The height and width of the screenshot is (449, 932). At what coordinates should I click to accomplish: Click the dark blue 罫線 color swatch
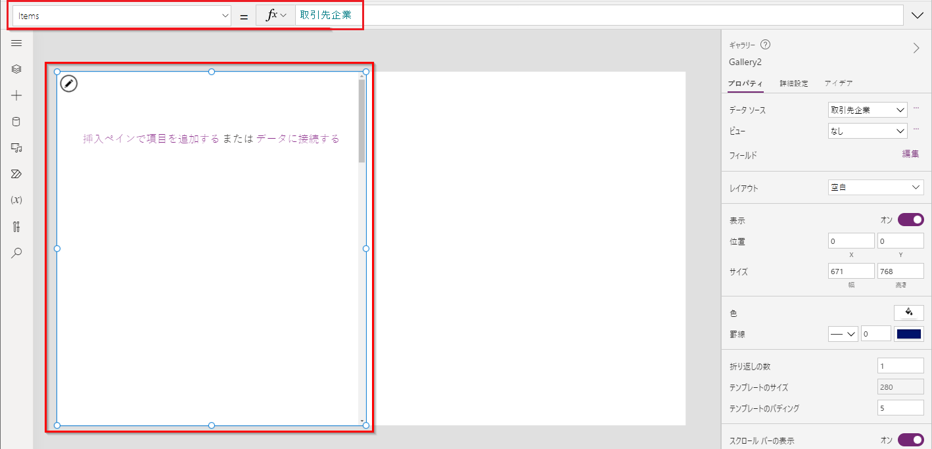pyautogui.click(x=909, y=333)
